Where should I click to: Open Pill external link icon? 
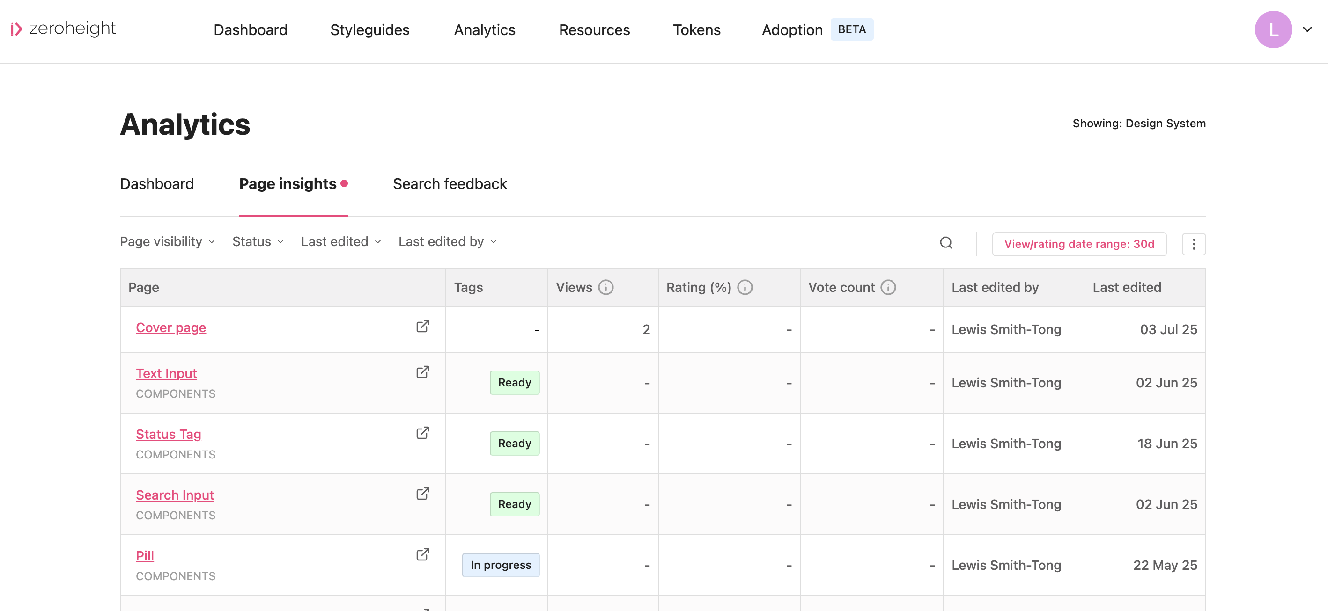[x=423, y=555]
